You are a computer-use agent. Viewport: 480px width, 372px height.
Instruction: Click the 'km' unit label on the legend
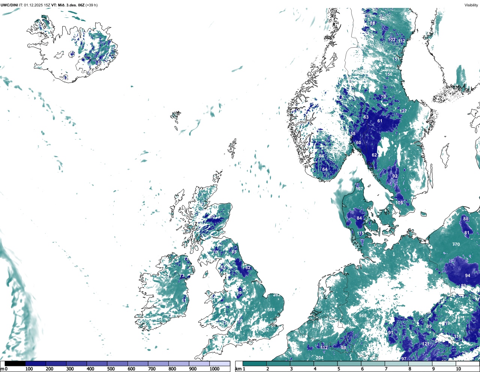[x=238, y=369]
